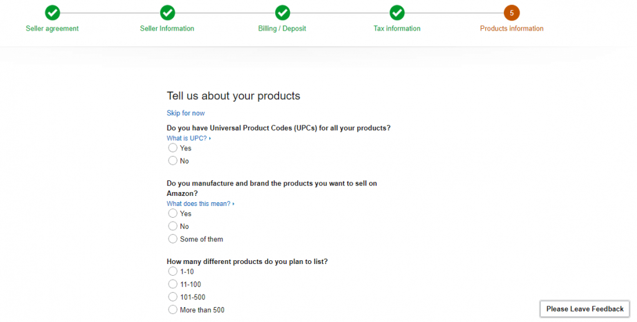
Task: Click the orange step 5 circle icon
Action: pyautogui.click(x=511, y=12)
